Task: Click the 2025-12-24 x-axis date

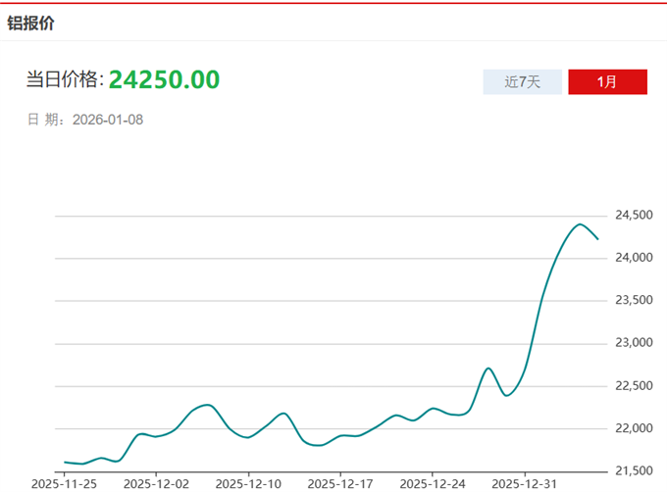Action: tap(432, 483)
